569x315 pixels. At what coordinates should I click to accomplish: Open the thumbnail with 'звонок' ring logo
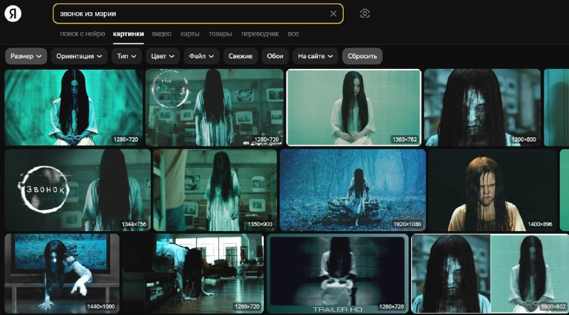pos(78,190)
